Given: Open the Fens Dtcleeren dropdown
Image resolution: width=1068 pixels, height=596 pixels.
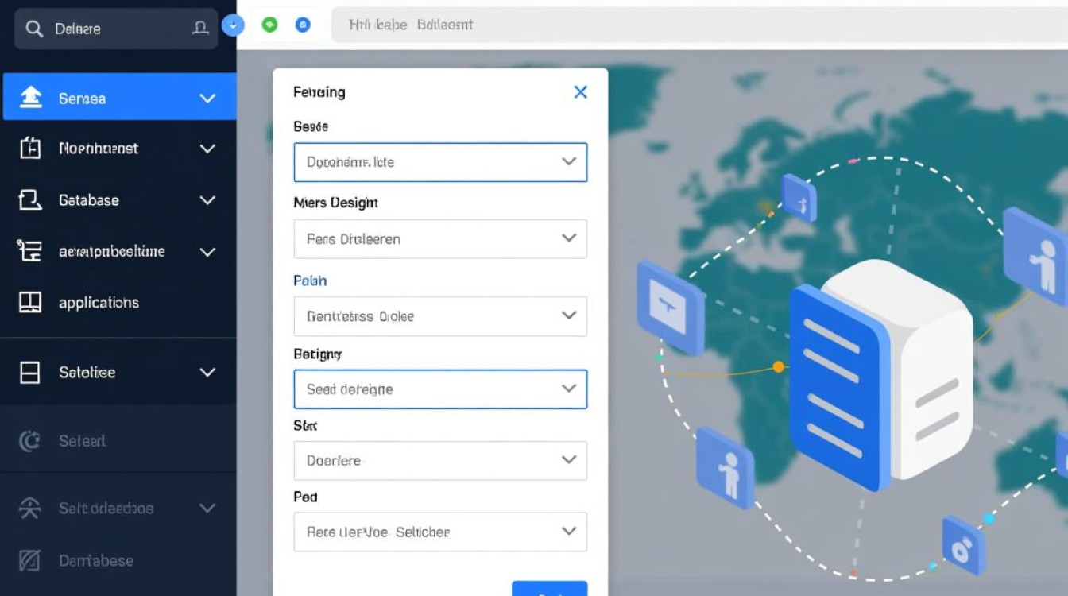Looking at the screenshot, I should coord(440,239).
